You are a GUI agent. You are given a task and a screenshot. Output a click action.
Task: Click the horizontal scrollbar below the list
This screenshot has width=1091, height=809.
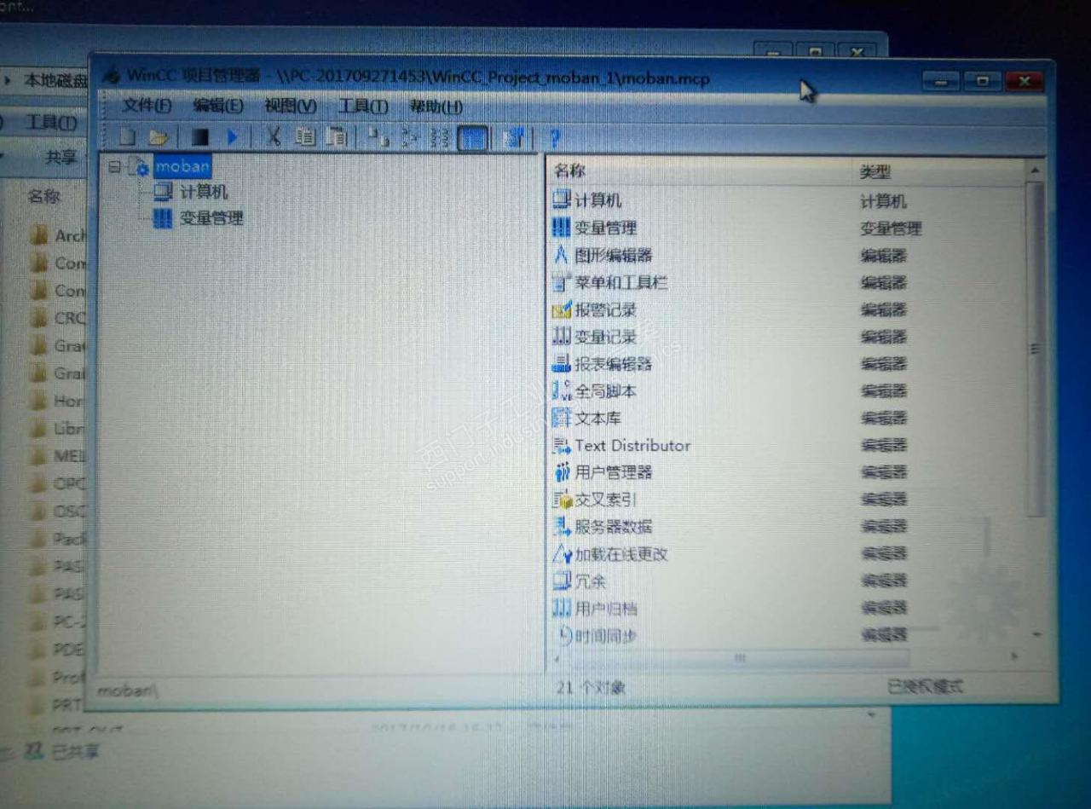(740, 658)
